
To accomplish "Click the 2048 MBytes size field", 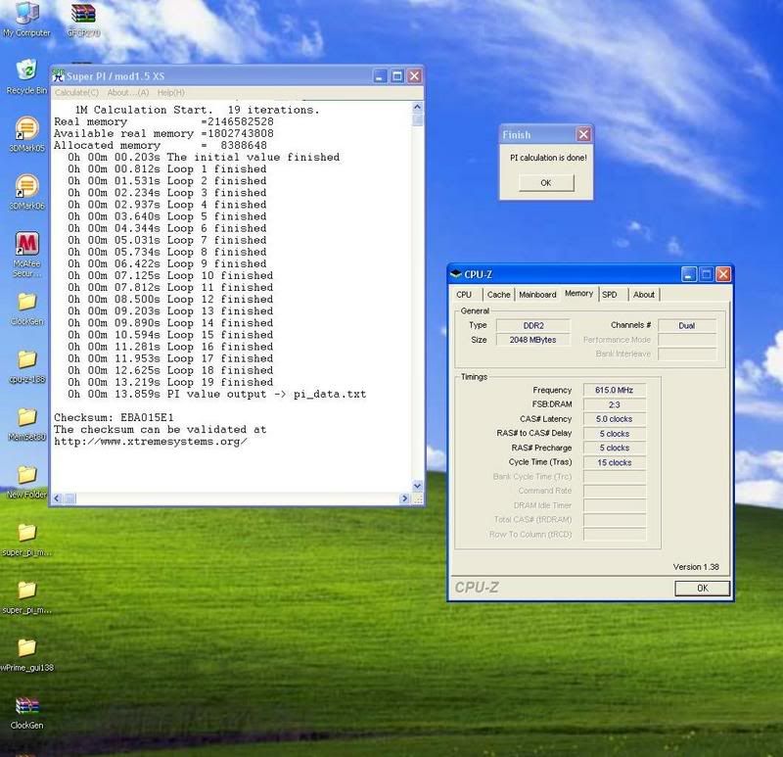I will [532, 340].
